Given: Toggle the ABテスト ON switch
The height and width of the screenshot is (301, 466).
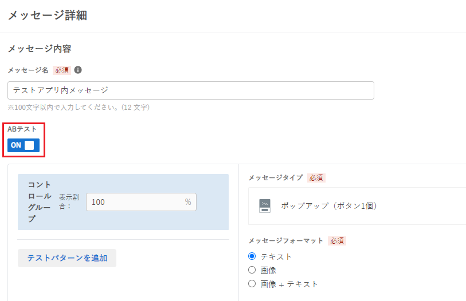Looking at the screenshot, I should [x=24, y=145].
